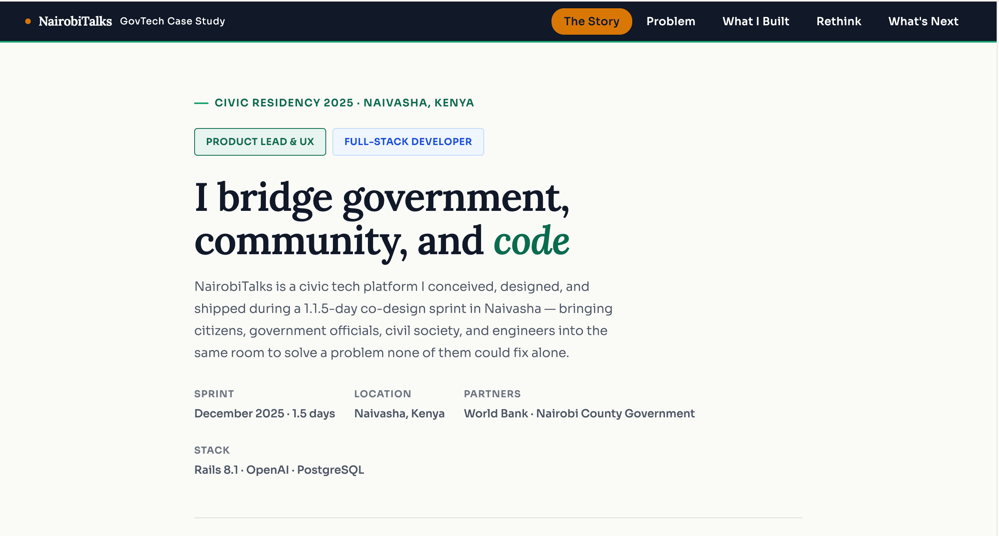The image size is (999, 536).
Task: Click 'Rails 8.1 · OpenAI · PostgreSQL' value
Action: [279, 470]
